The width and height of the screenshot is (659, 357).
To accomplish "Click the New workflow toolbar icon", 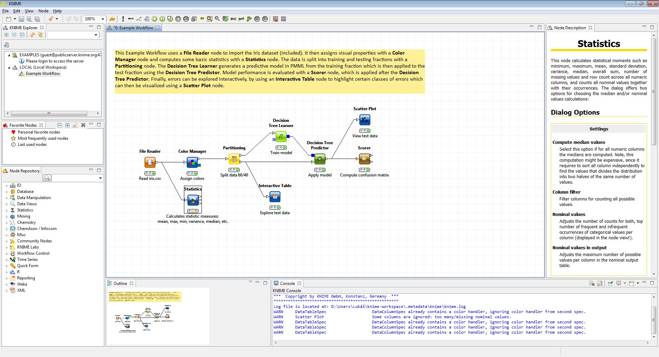I will coord(9,19).
